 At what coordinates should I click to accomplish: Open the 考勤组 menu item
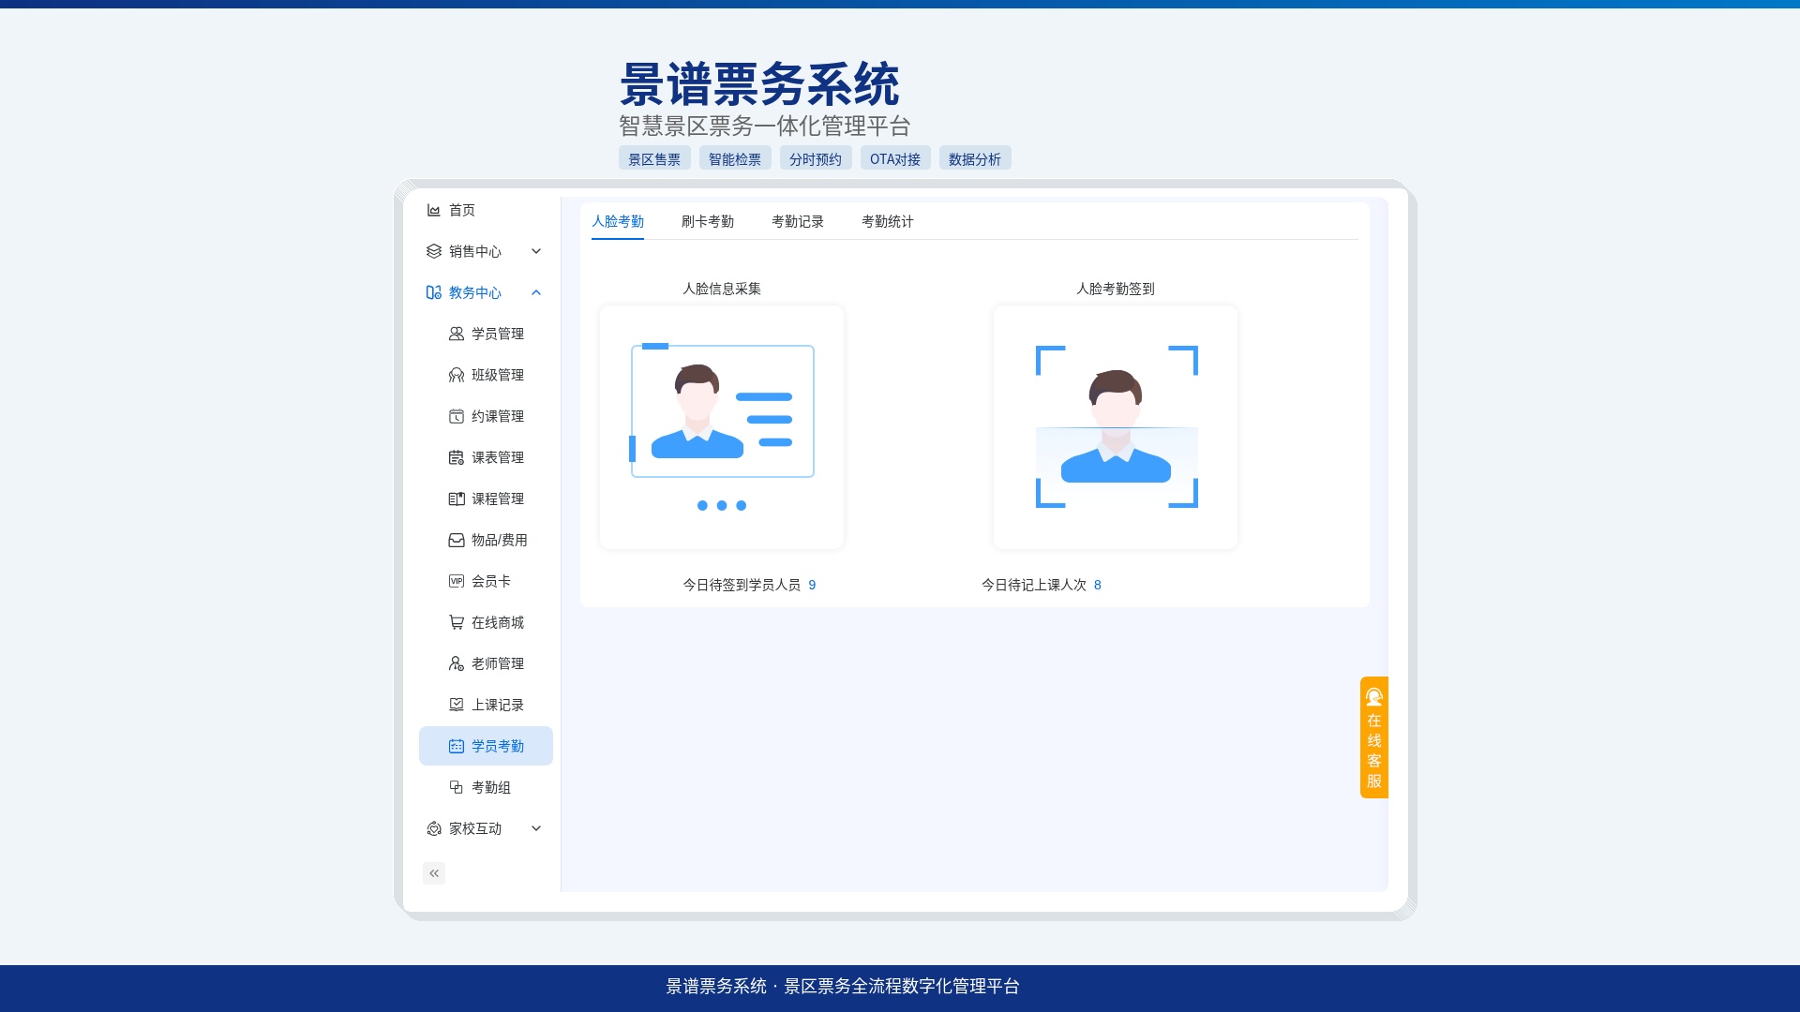click(x=486, y=787)
